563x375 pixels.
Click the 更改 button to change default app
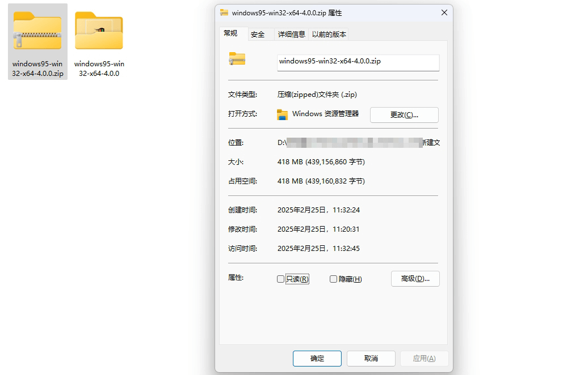404,114
